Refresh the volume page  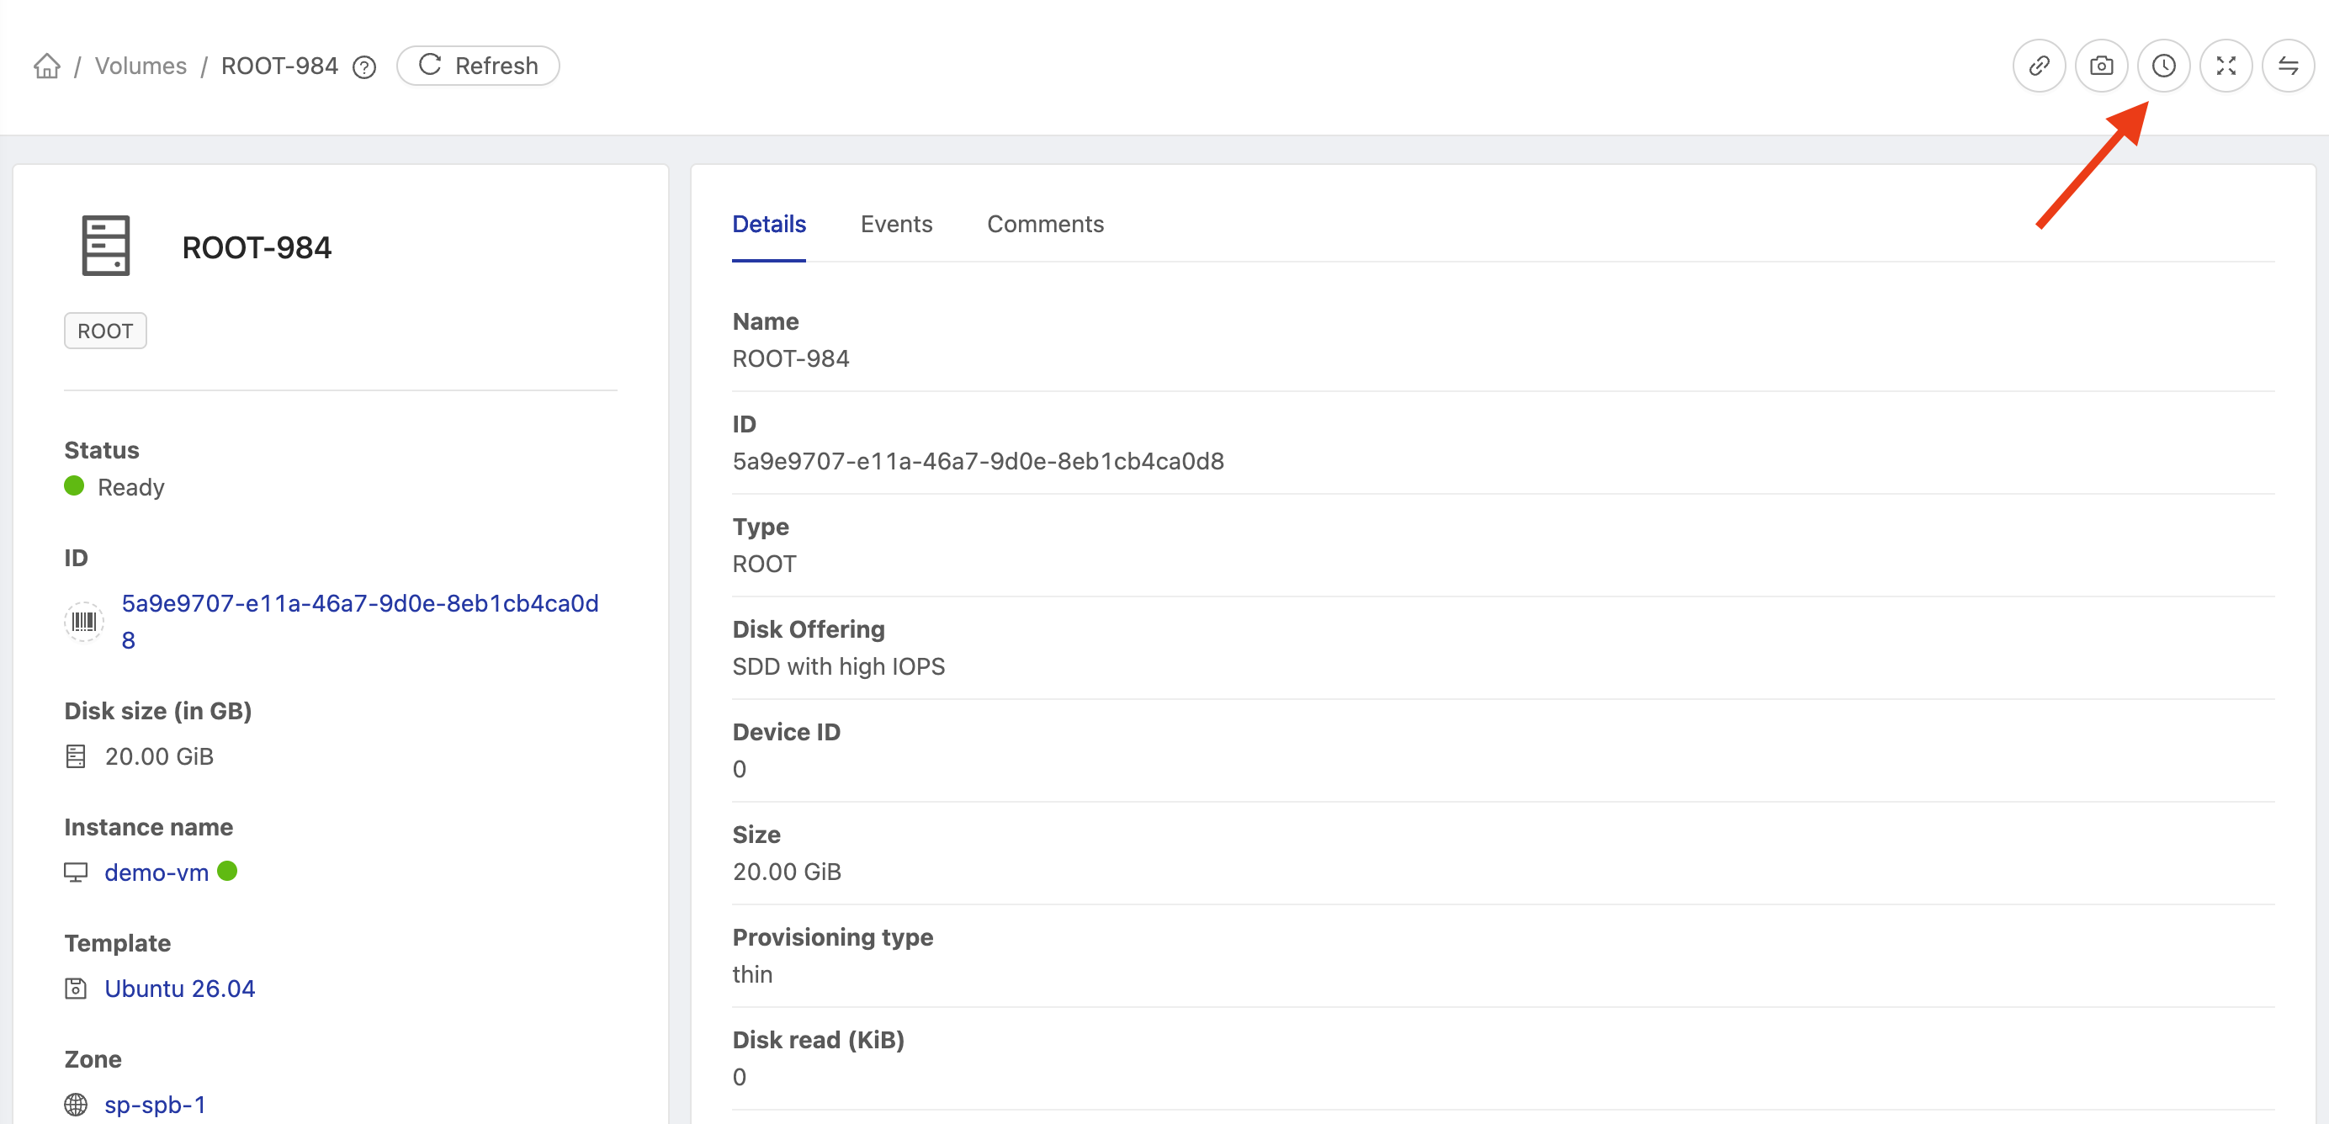tap(478, 66)
